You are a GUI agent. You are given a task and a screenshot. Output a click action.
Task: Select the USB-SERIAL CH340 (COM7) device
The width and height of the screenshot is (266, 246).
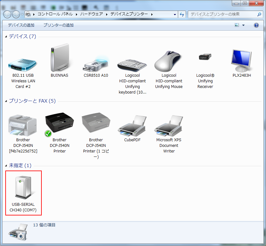pyautogui.click(x=23, y=193)
